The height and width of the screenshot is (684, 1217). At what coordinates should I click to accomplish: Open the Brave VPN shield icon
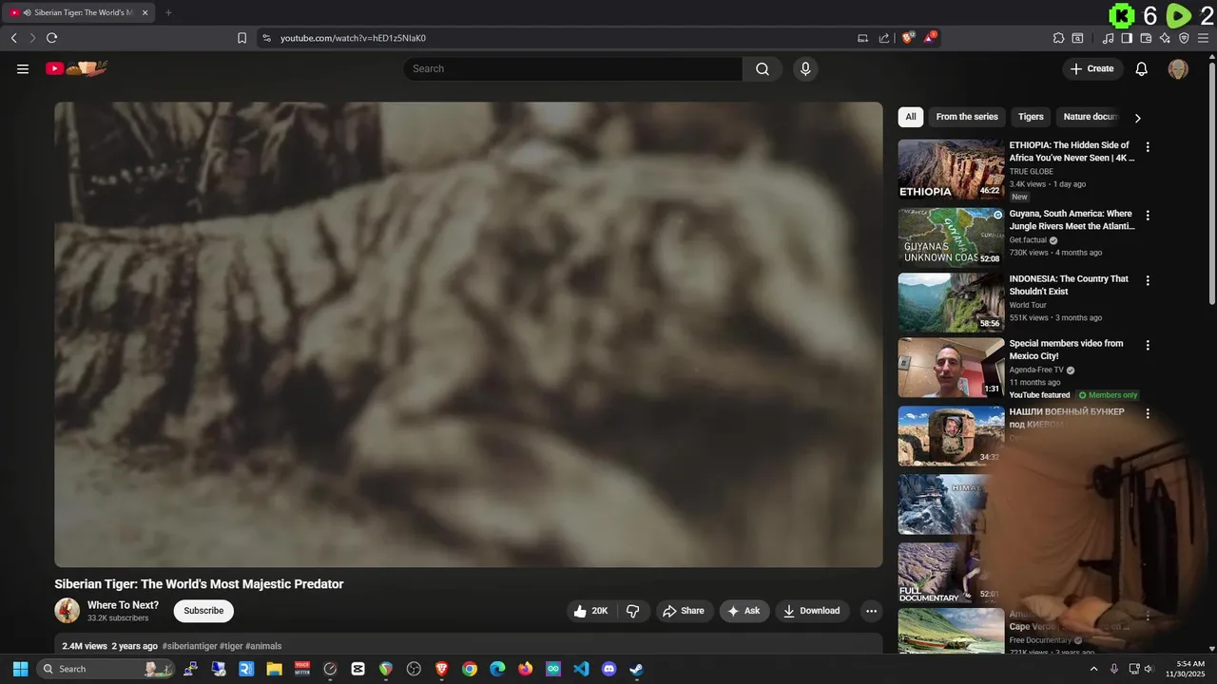pos(1184,38)
